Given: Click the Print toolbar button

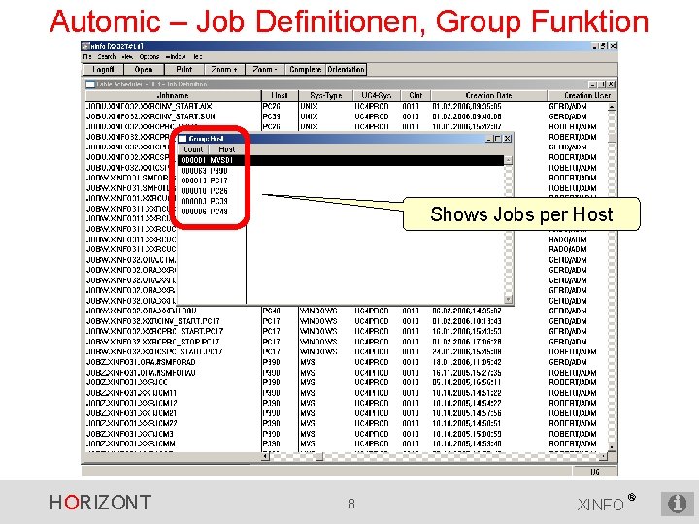Looking at the screenshot, I should (184, 70).
